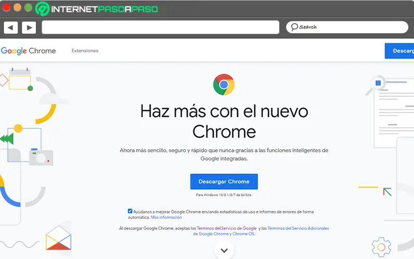This screenshot has height=259, width=414.
Task: Open Términos del Servicio de Google link
Action: 227,228
